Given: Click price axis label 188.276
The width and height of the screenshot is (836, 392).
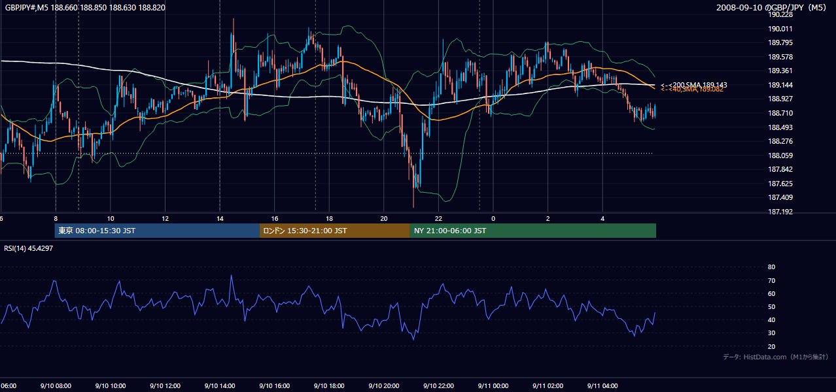Looking at the screenshot, I should tap(780, 141).
